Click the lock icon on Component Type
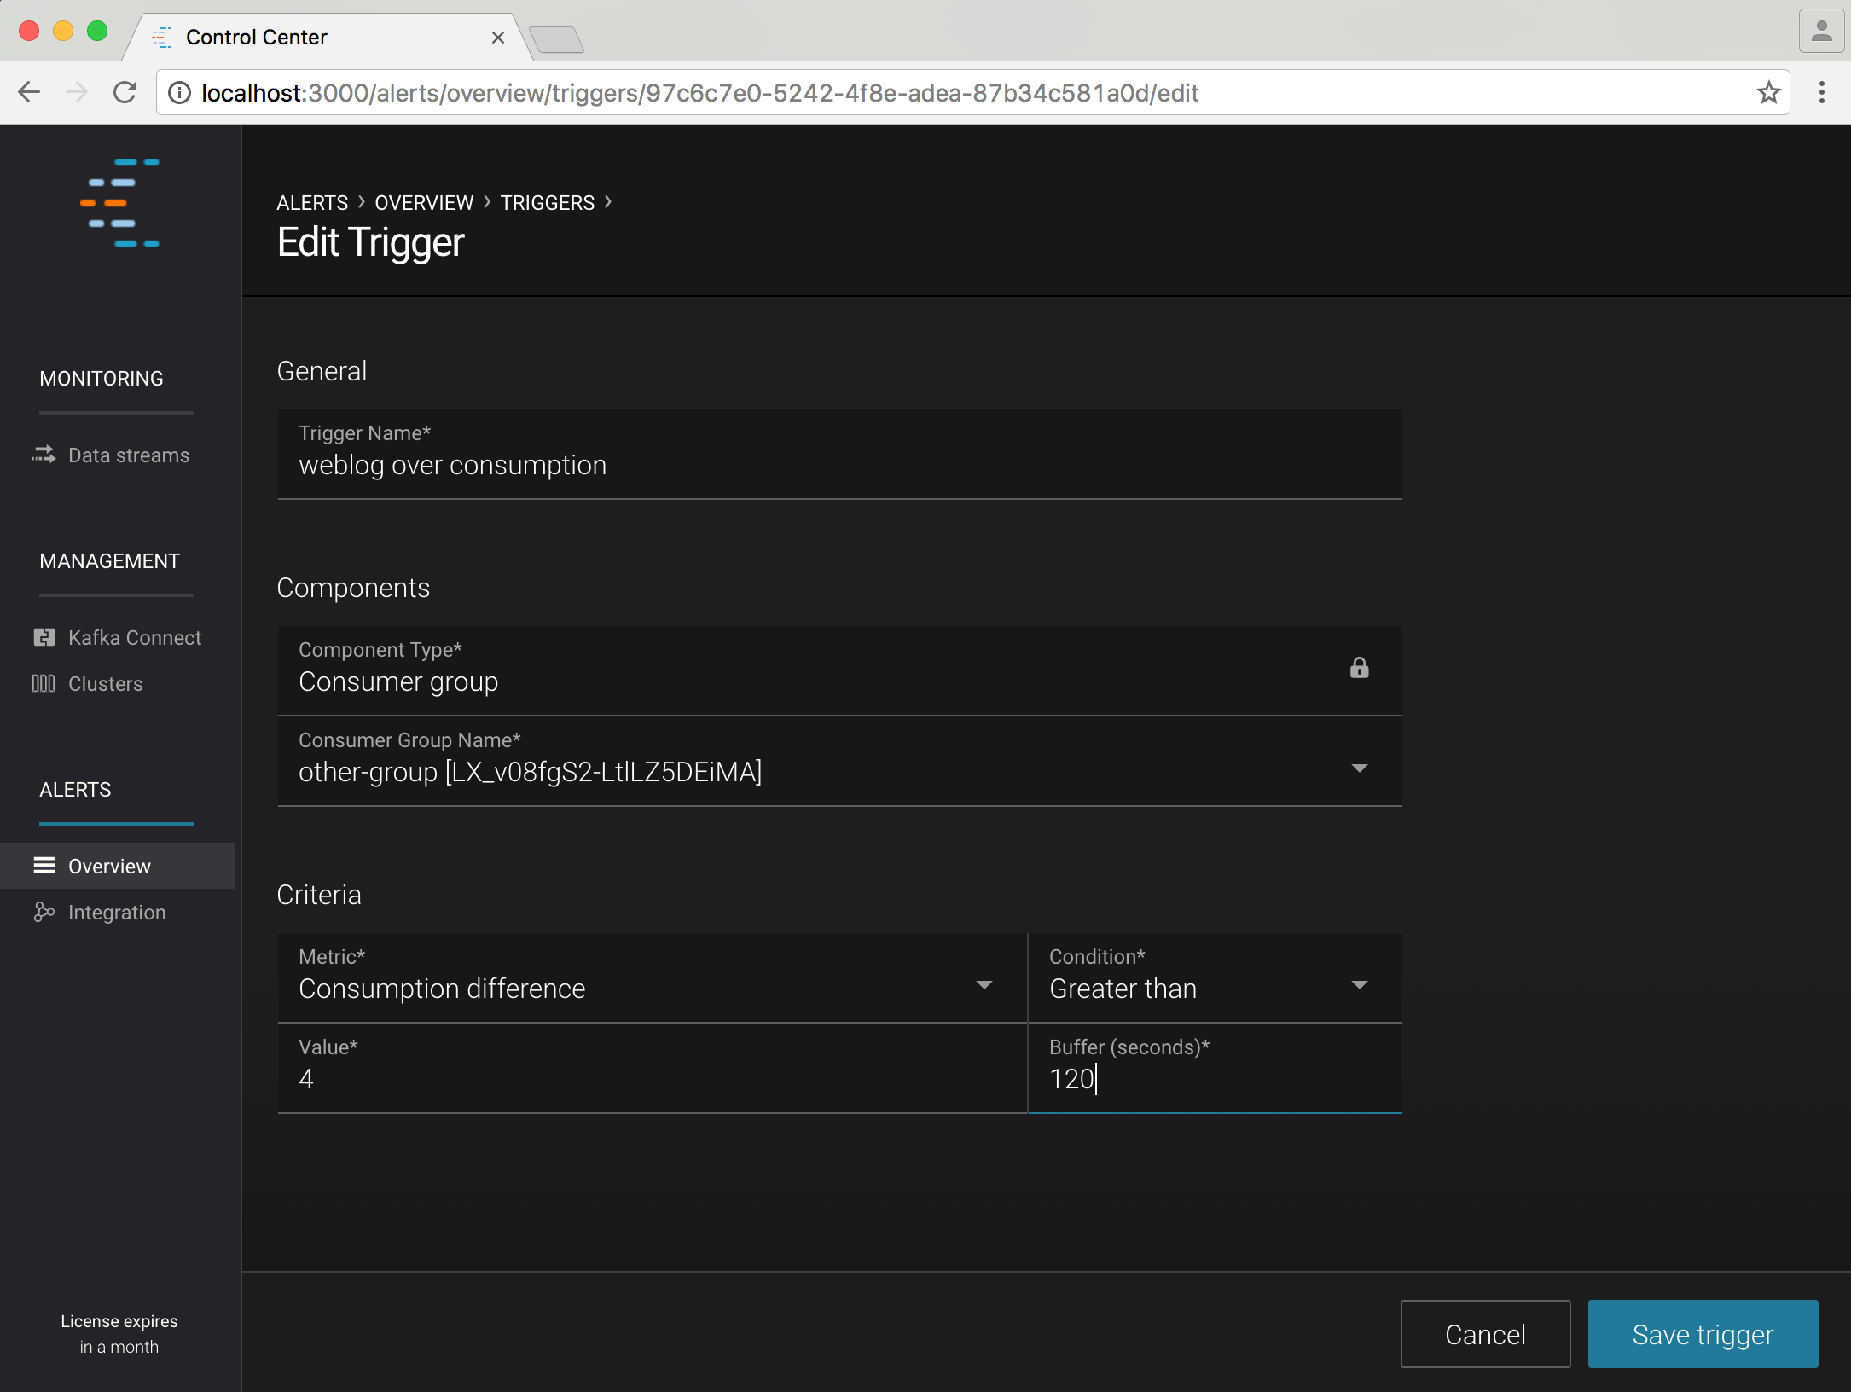Screen dimensions: 1851x1392 coord(1359,668)
